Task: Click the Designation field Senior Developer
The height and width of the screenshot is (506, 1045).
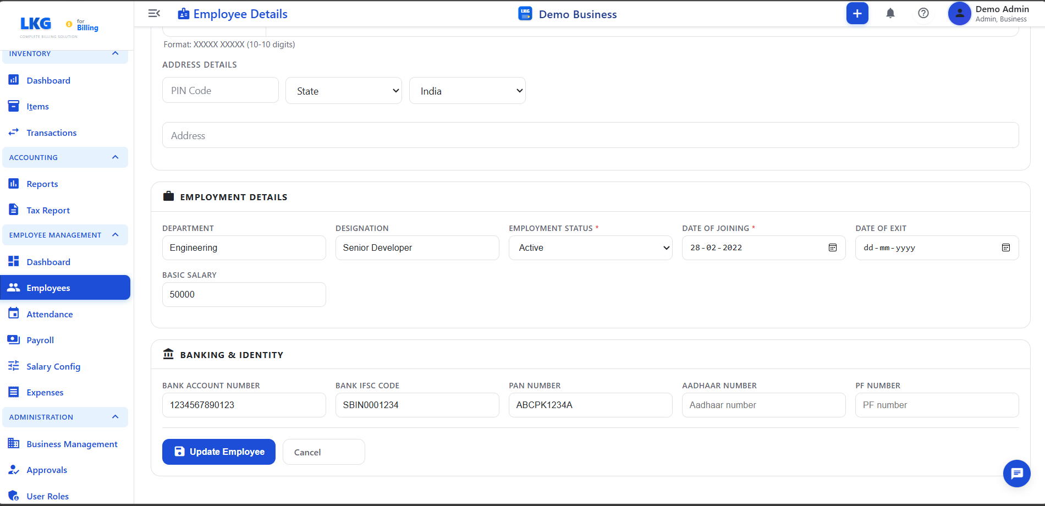Action: (x=417, y=248)
